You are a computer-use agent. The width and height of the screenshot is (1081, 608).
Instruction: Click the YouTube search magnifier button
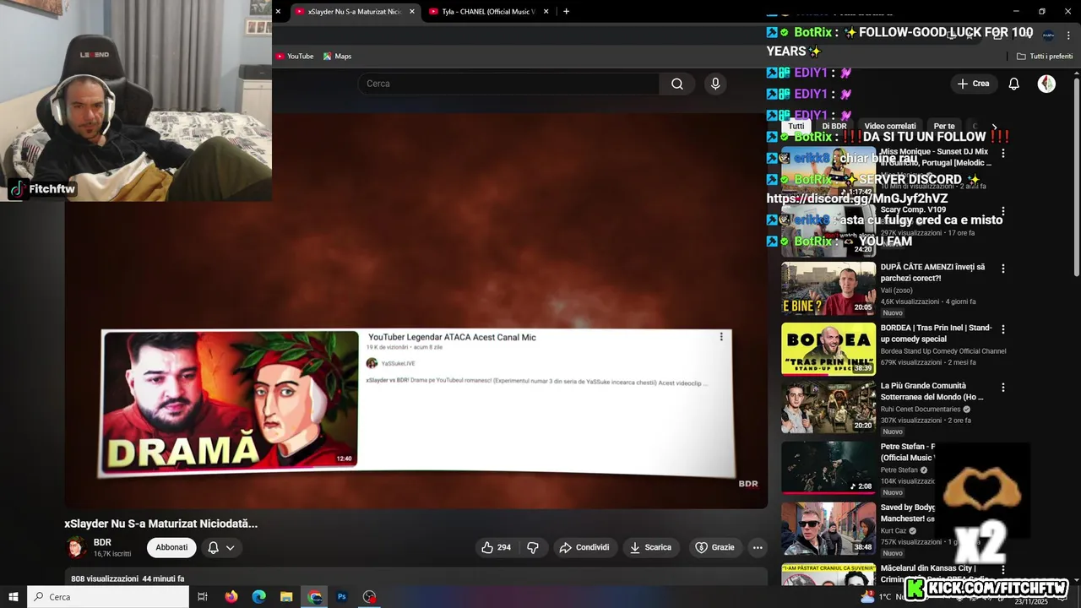677,84
